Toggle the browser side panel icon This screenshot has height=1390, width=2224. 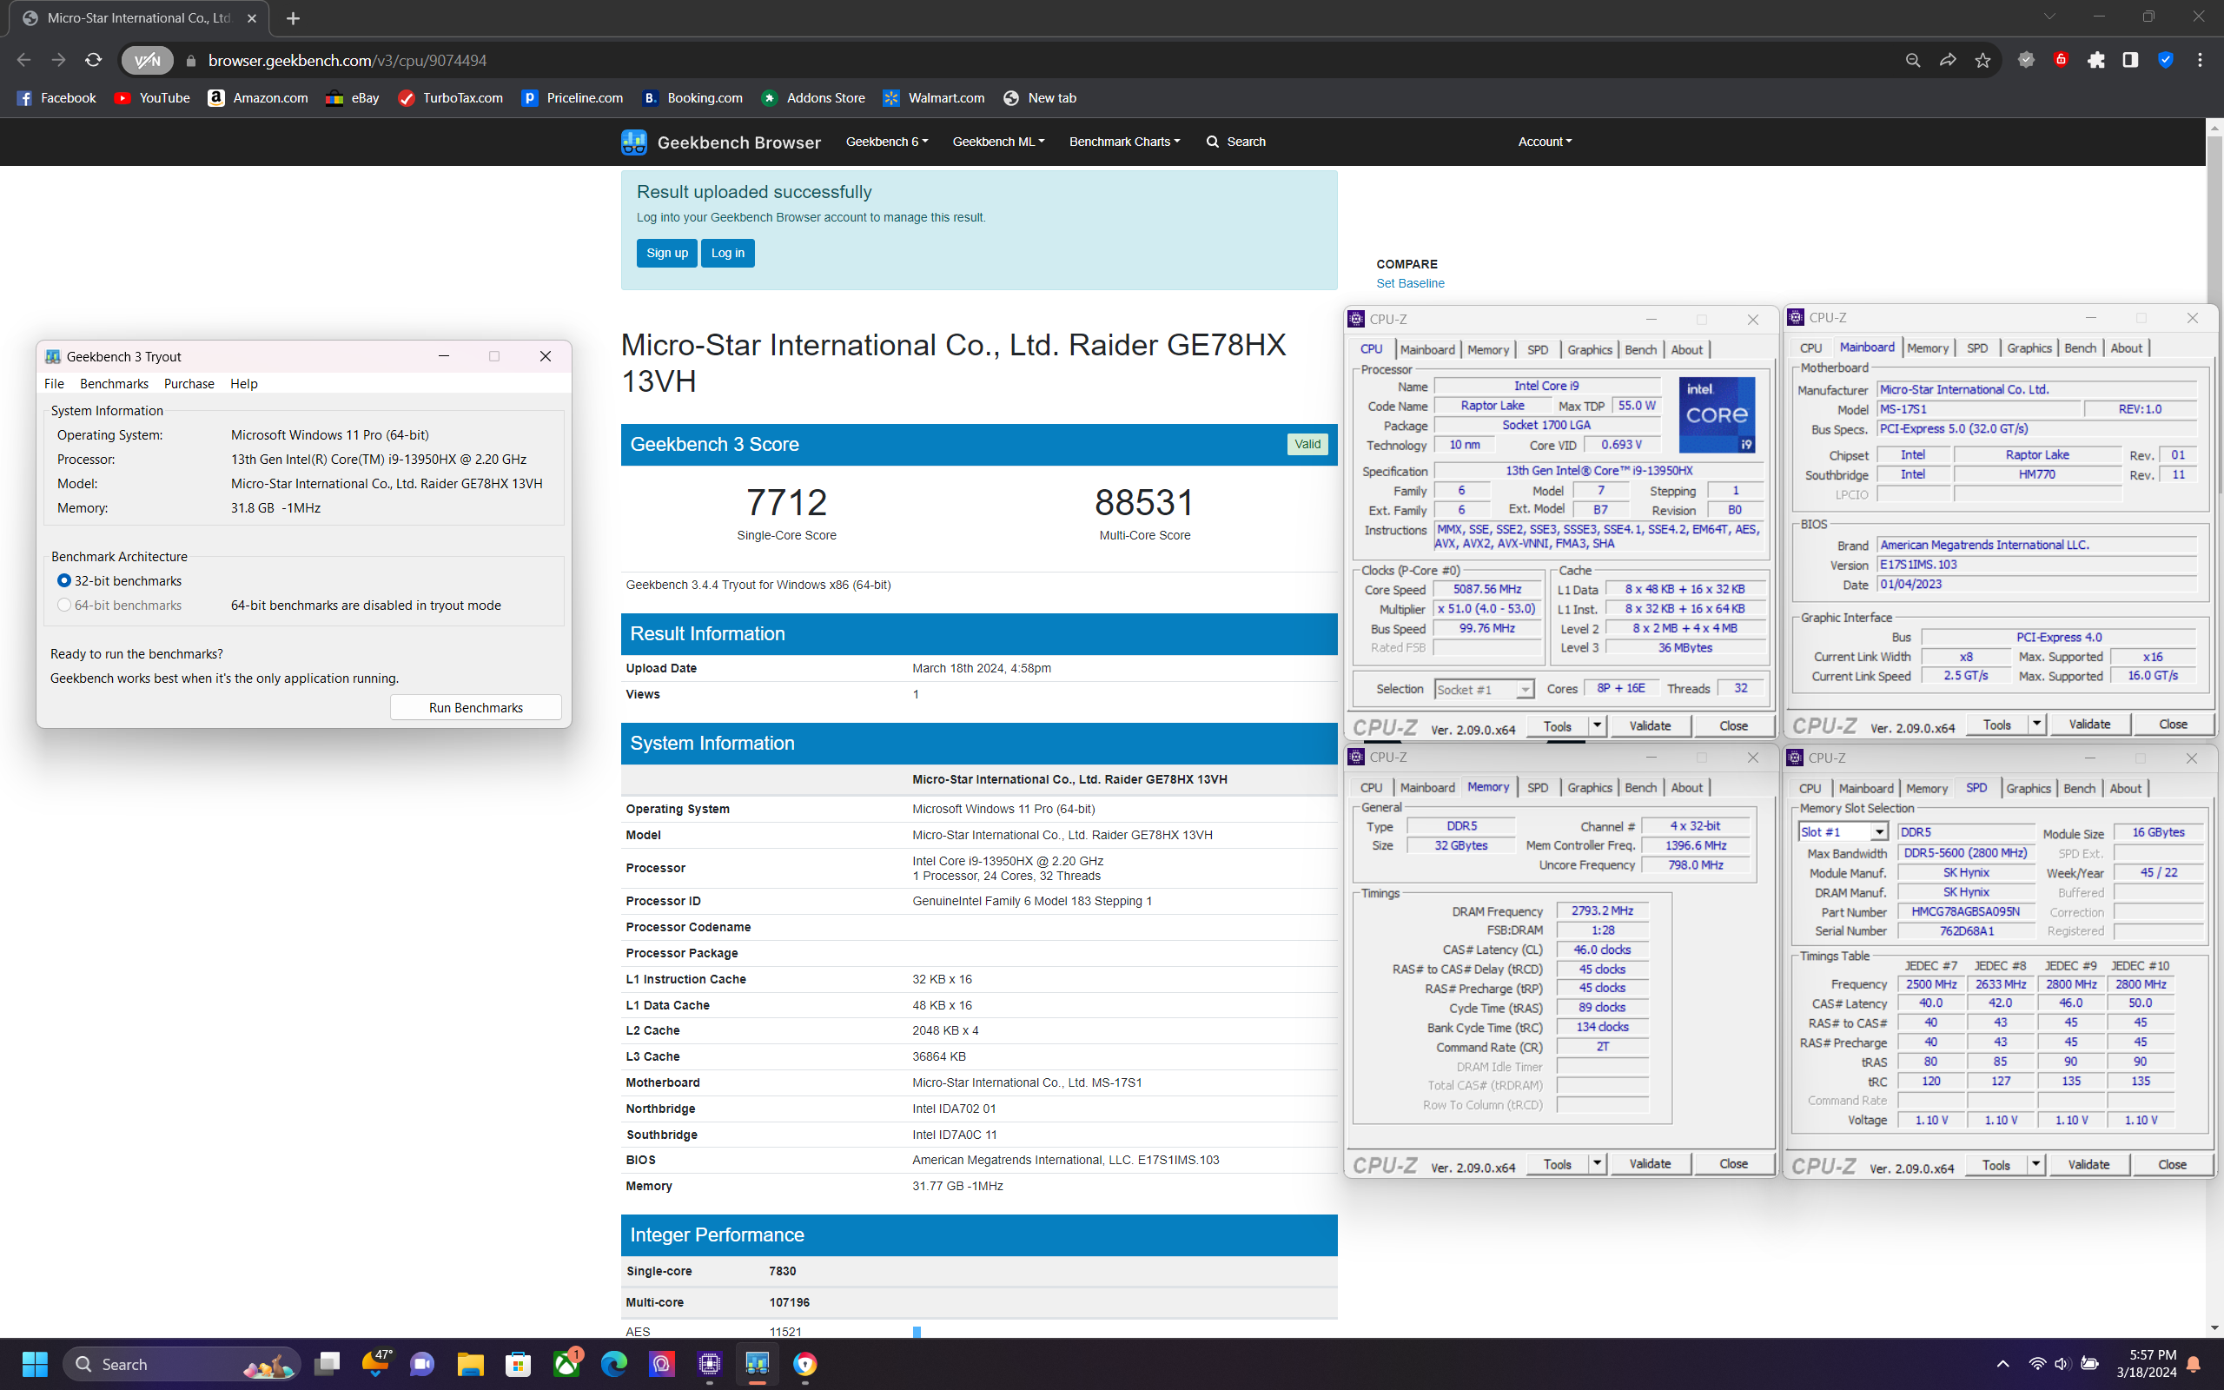coord(2130,61)
